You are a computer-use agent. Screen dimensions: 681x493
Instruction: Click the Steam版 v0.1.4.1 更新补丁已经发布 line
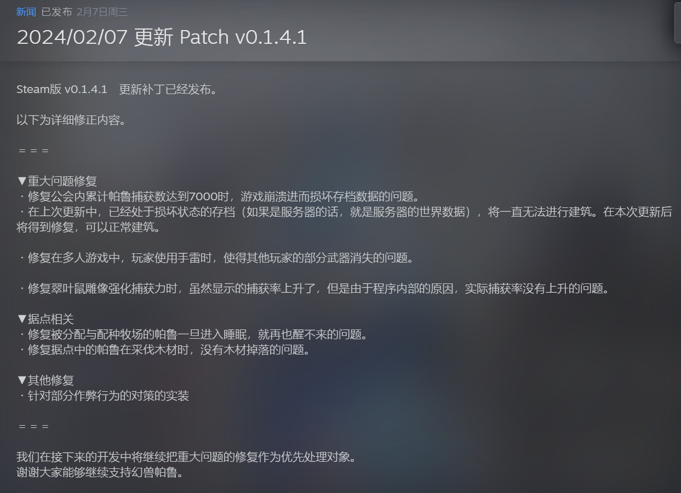coord(117,89)
